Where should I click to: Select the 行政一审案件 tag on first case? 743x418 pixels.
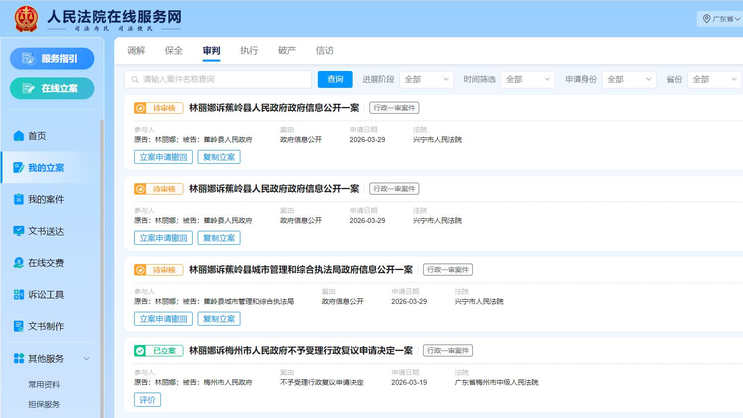(x=394, y=108)
